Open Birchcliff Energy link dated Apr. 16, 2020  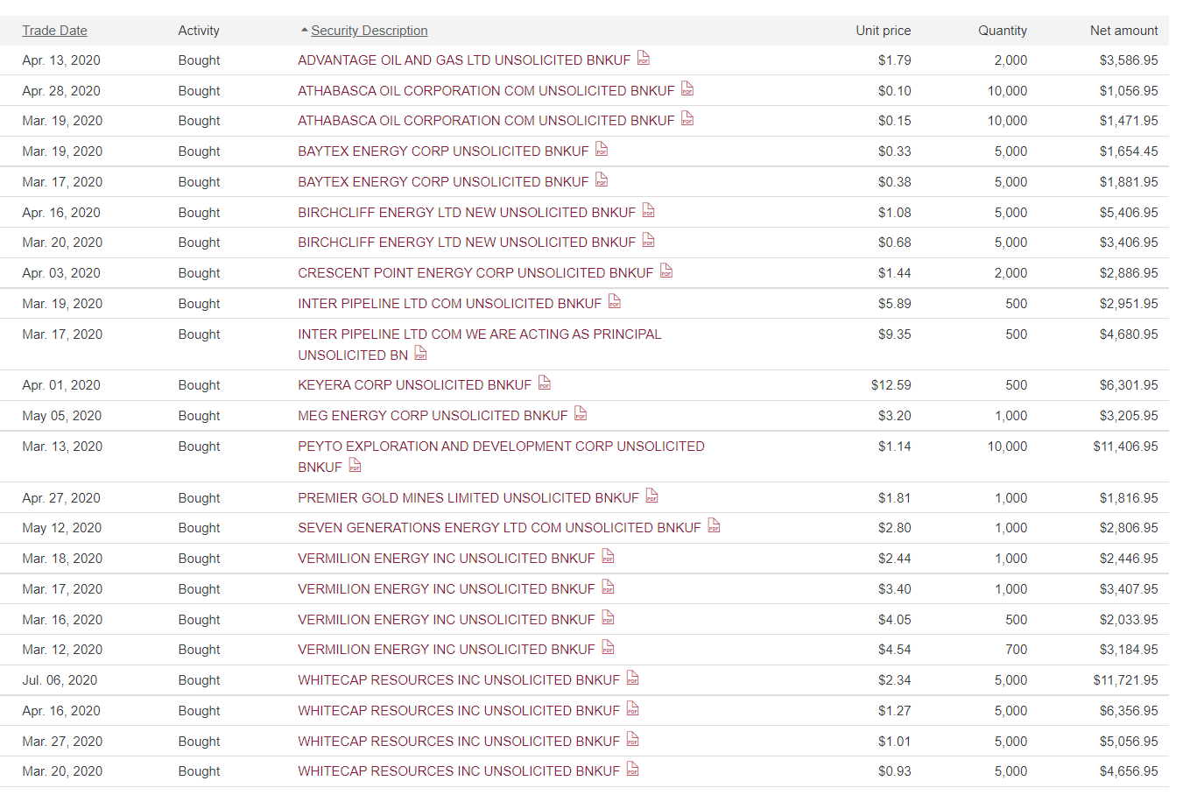pyautogui.click(x=467, y=213)
